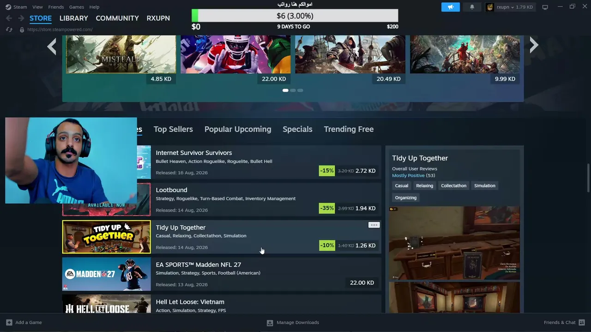The height and width of the screenshot is (332, 591).
Task: Click the Hell Let Loose list thumbnail
Action: tap(106, 304)
